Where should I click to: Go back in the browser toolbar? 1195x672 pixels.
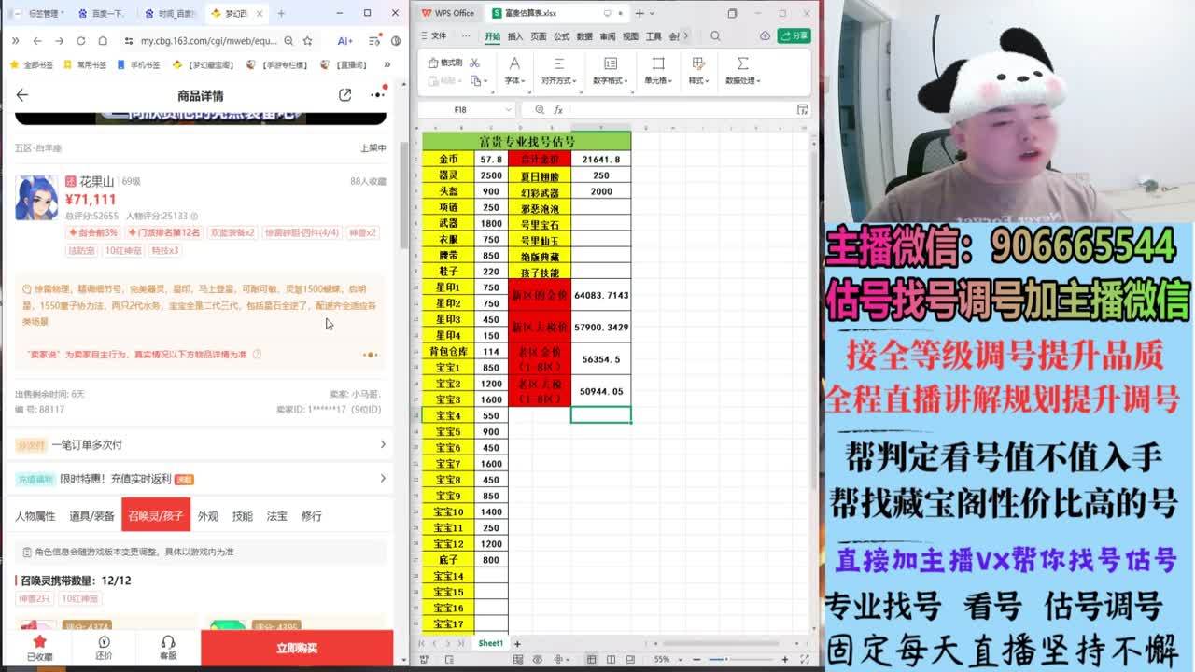(x=36, y=41)
